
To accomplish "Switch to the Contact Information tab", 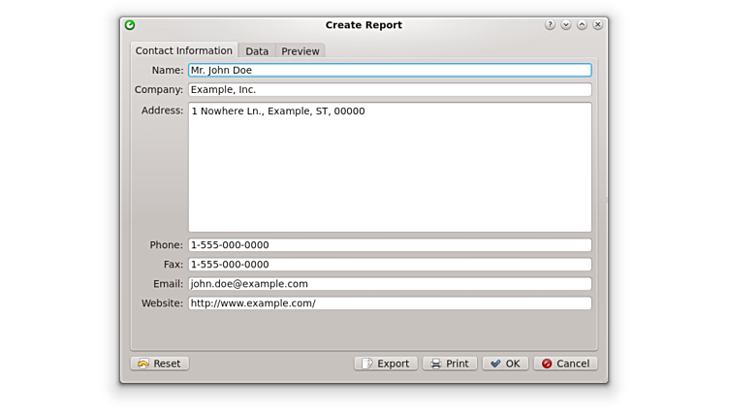I will [184, 50].
